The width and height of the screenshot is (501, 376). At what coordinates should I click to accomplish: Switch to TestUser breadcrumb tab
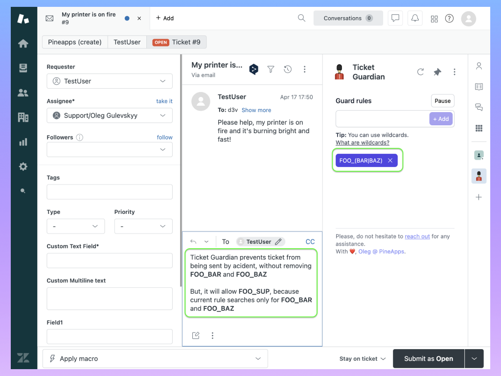[x=127, y=42]
